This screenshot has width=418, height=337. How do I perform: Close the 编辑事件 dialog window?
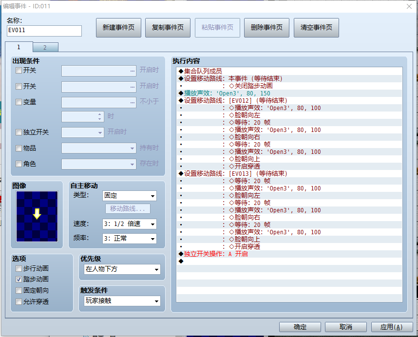click(x=409, y=6)
